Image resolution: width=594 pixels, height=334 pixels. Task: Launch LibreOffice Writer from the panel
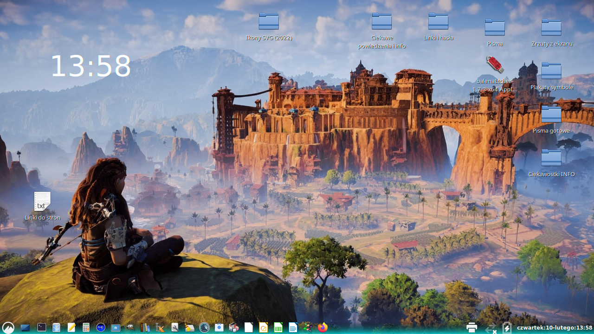click(x=293, y=328)
